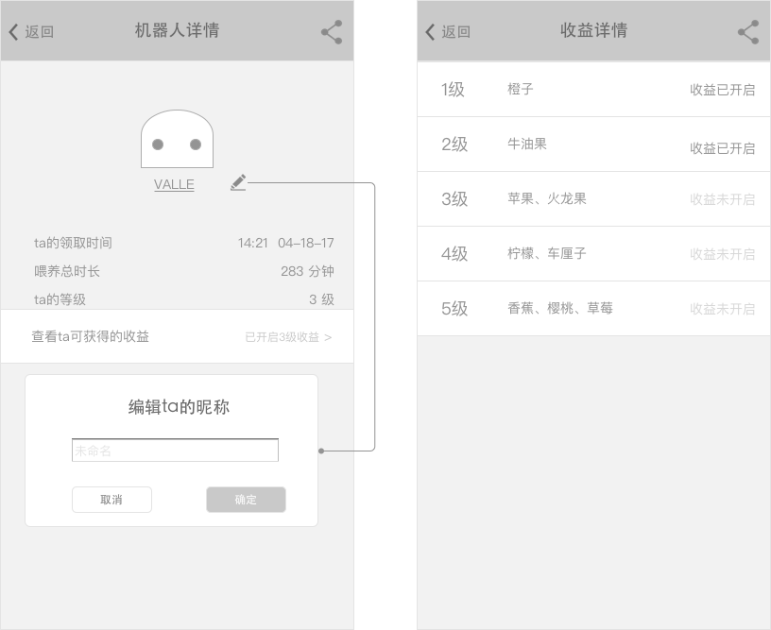This screenshot has width=771, height=630.
Task: Focus the 未命名 nickname input field
Action: click(175, 450)
